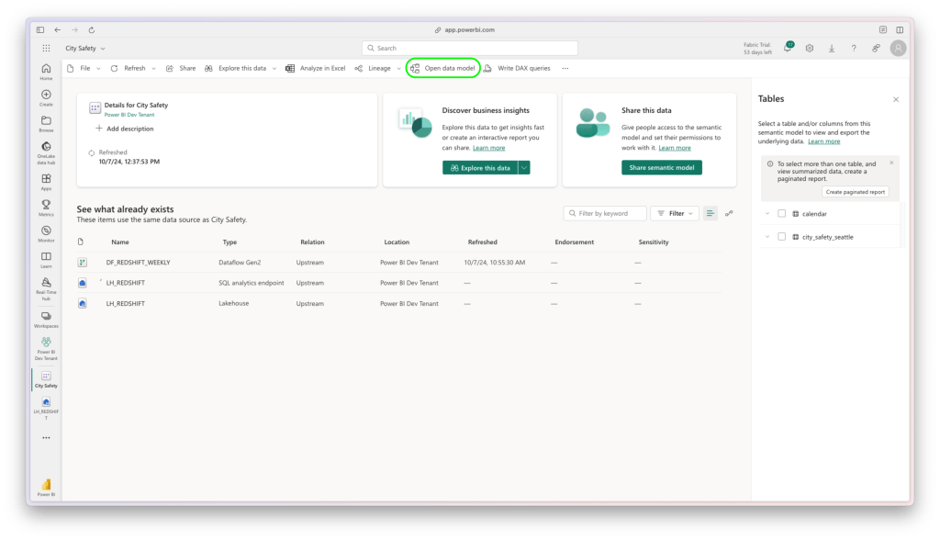Open the settings gear icon

point(810,48)
